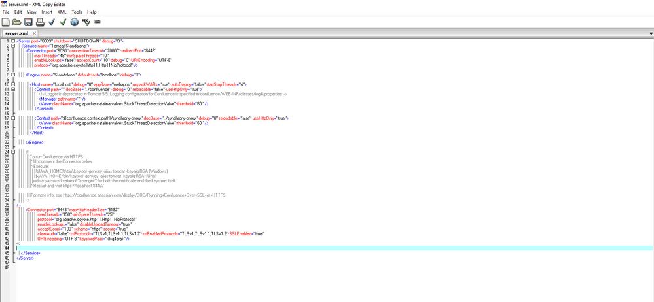This screenshot has width=654, height=302.
Task: Collapse the Engine element fold on line 8
Action: click(x=13, y=75)
